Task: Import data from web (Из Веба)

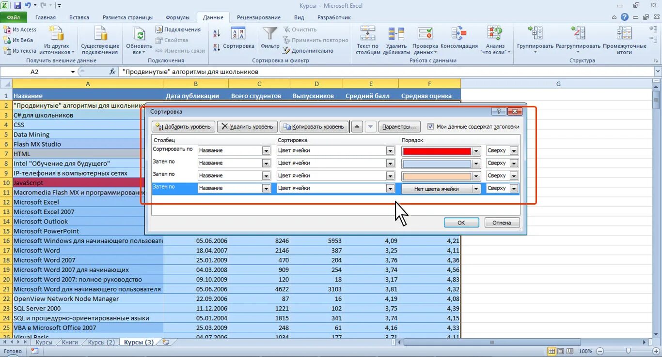Action: (x=19, y=40)
